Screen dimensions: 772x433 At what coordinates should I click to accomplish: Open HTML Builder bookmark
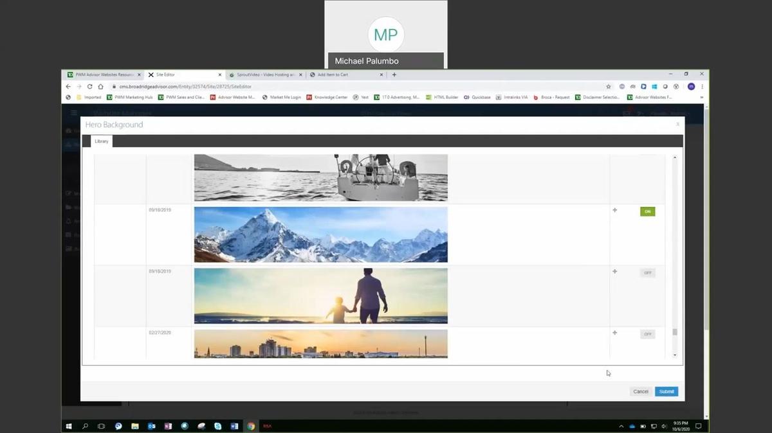pos(442,97)
